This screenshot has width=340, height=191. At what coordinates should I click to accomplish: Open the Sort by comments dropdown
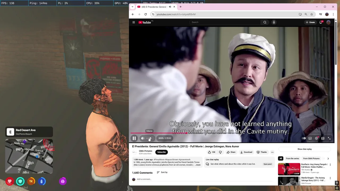point(162,172)
